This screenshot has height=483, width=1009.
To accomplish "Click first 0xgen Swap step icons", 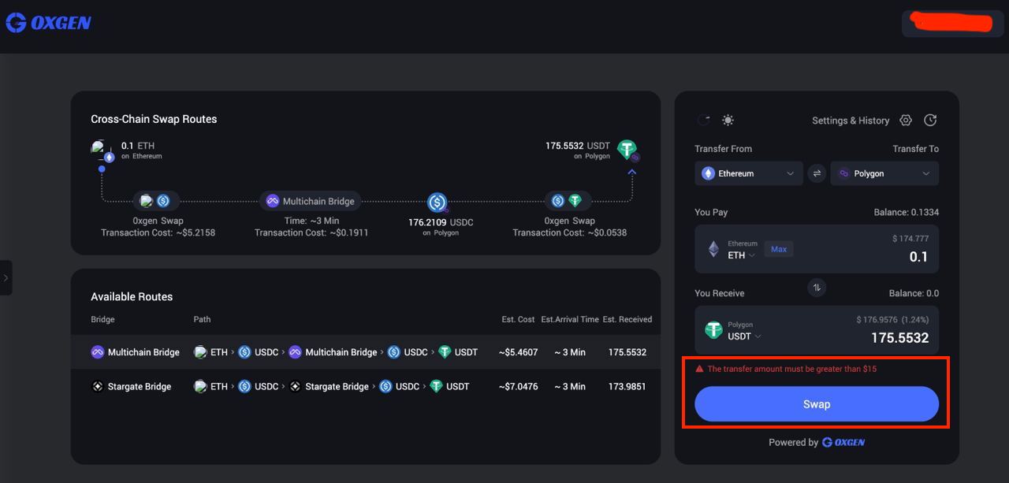I will pyautogui.click(x=155, y=201).
